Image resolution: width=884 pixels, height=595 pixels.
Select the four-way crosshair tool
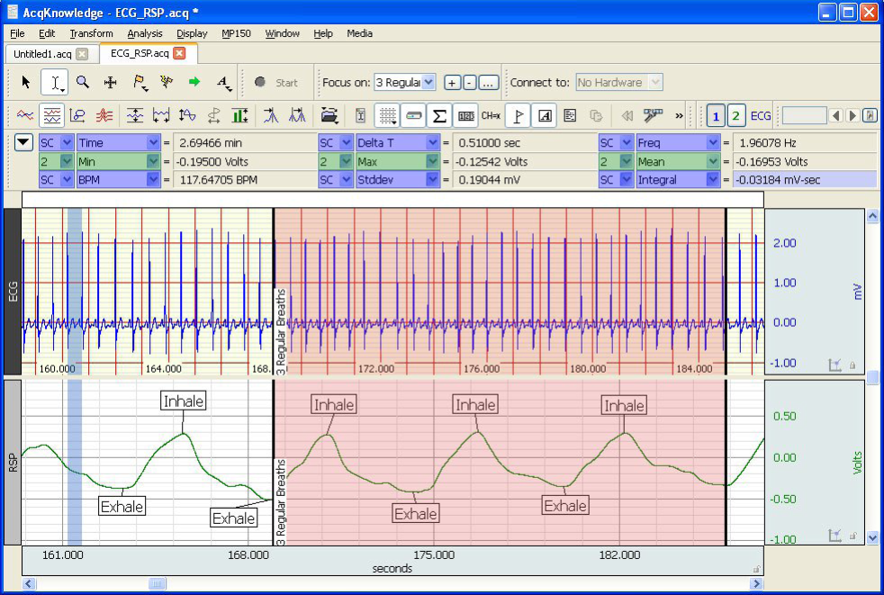pyautogui.click(x=111, y=82)
